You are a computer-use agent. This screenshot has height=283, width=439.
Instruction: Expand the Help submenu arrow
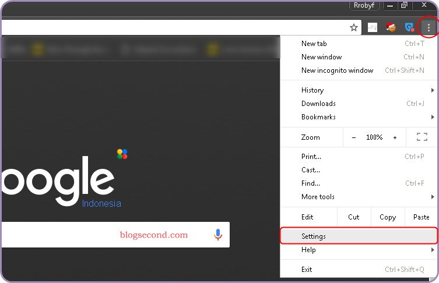click(433, 250)
